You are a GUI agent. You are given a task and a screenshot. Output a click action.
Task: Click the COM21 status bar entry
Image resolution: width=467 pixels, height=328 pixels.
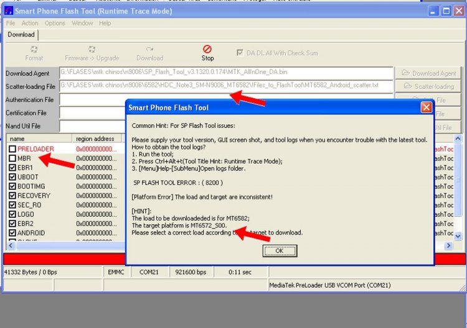click(149, 272)
